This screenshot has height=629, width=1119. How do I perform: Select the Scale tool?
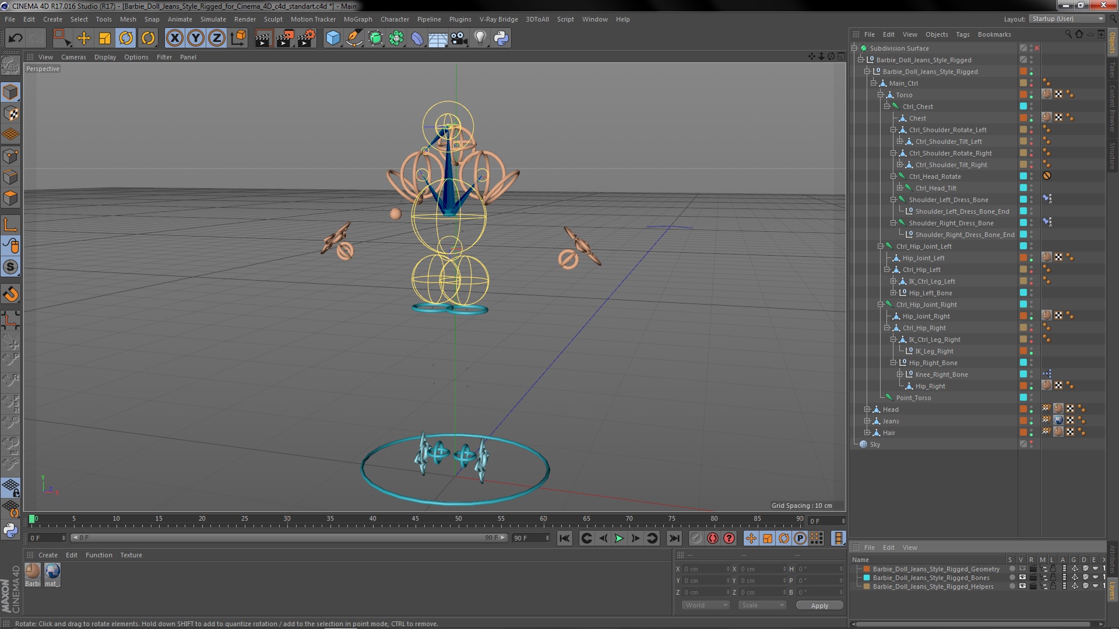(x=105, y=38)
